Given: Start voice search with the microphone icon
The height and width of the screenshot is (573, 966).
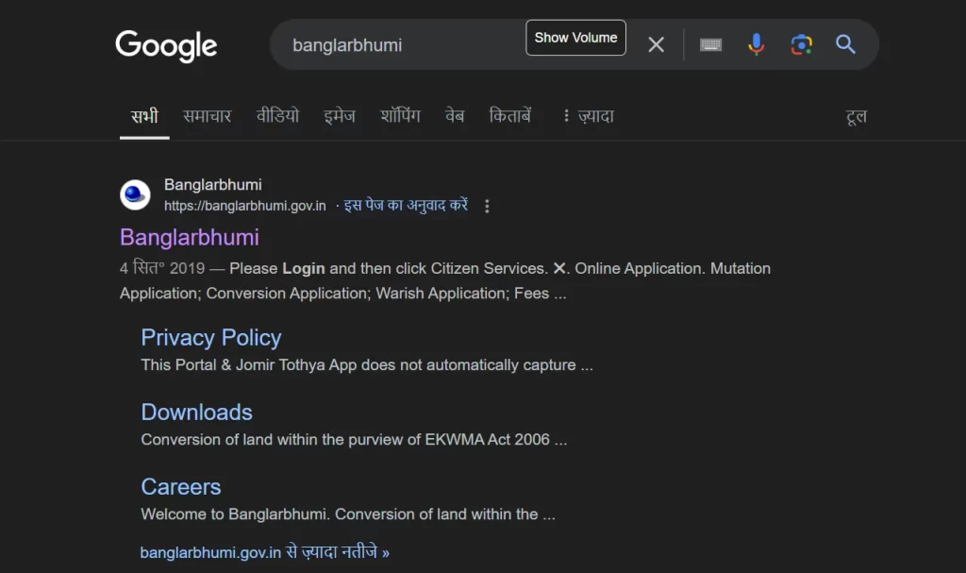Looking at the screenshot, I should click(756, 44).
